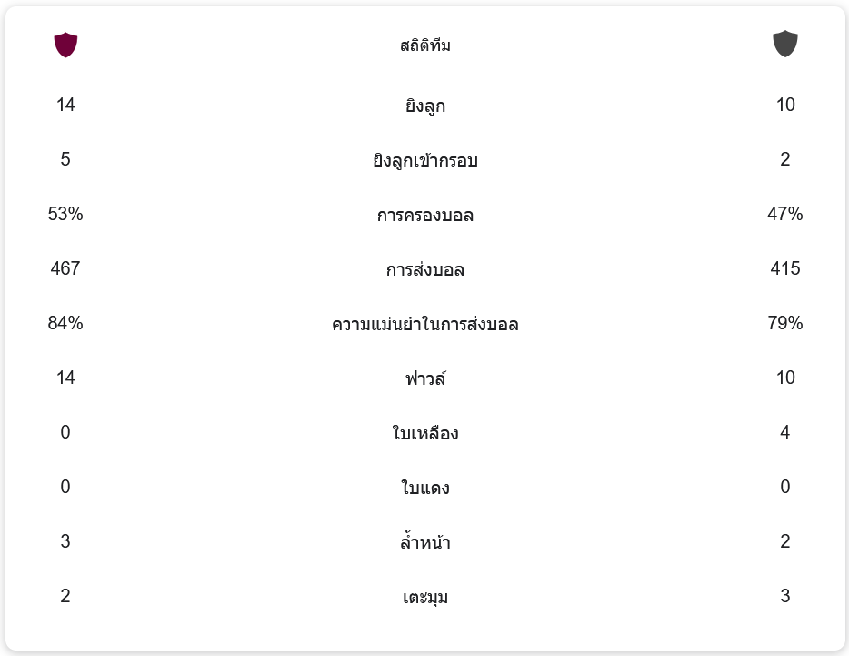Select the away passes value 415

(x=785, y=268)
